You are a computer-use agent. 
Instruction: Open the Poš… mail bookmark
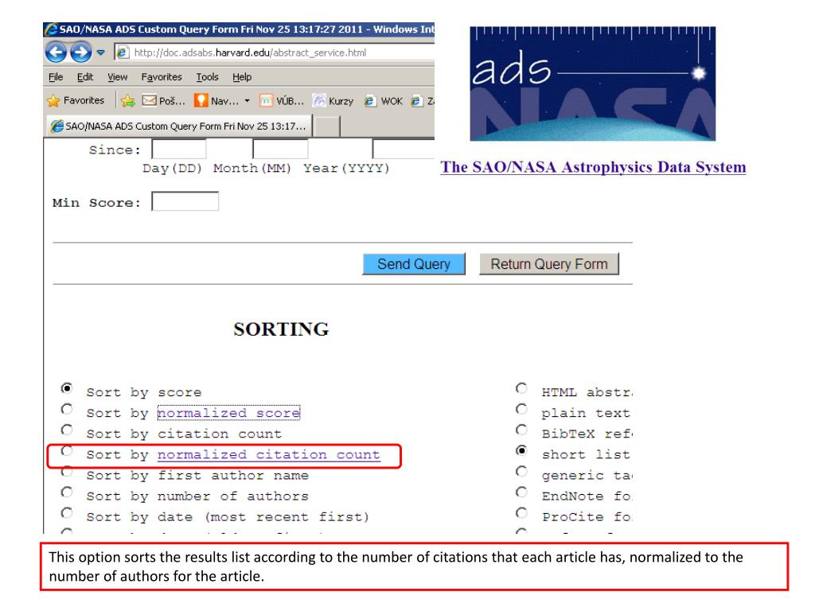[x=164, y=101]
